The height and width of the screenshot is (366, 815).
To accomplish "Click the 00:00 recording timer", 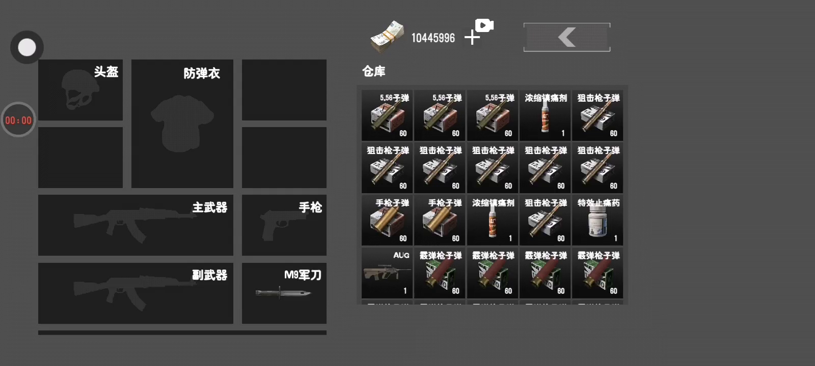I will pyautogui.click(x=18, y=120).
